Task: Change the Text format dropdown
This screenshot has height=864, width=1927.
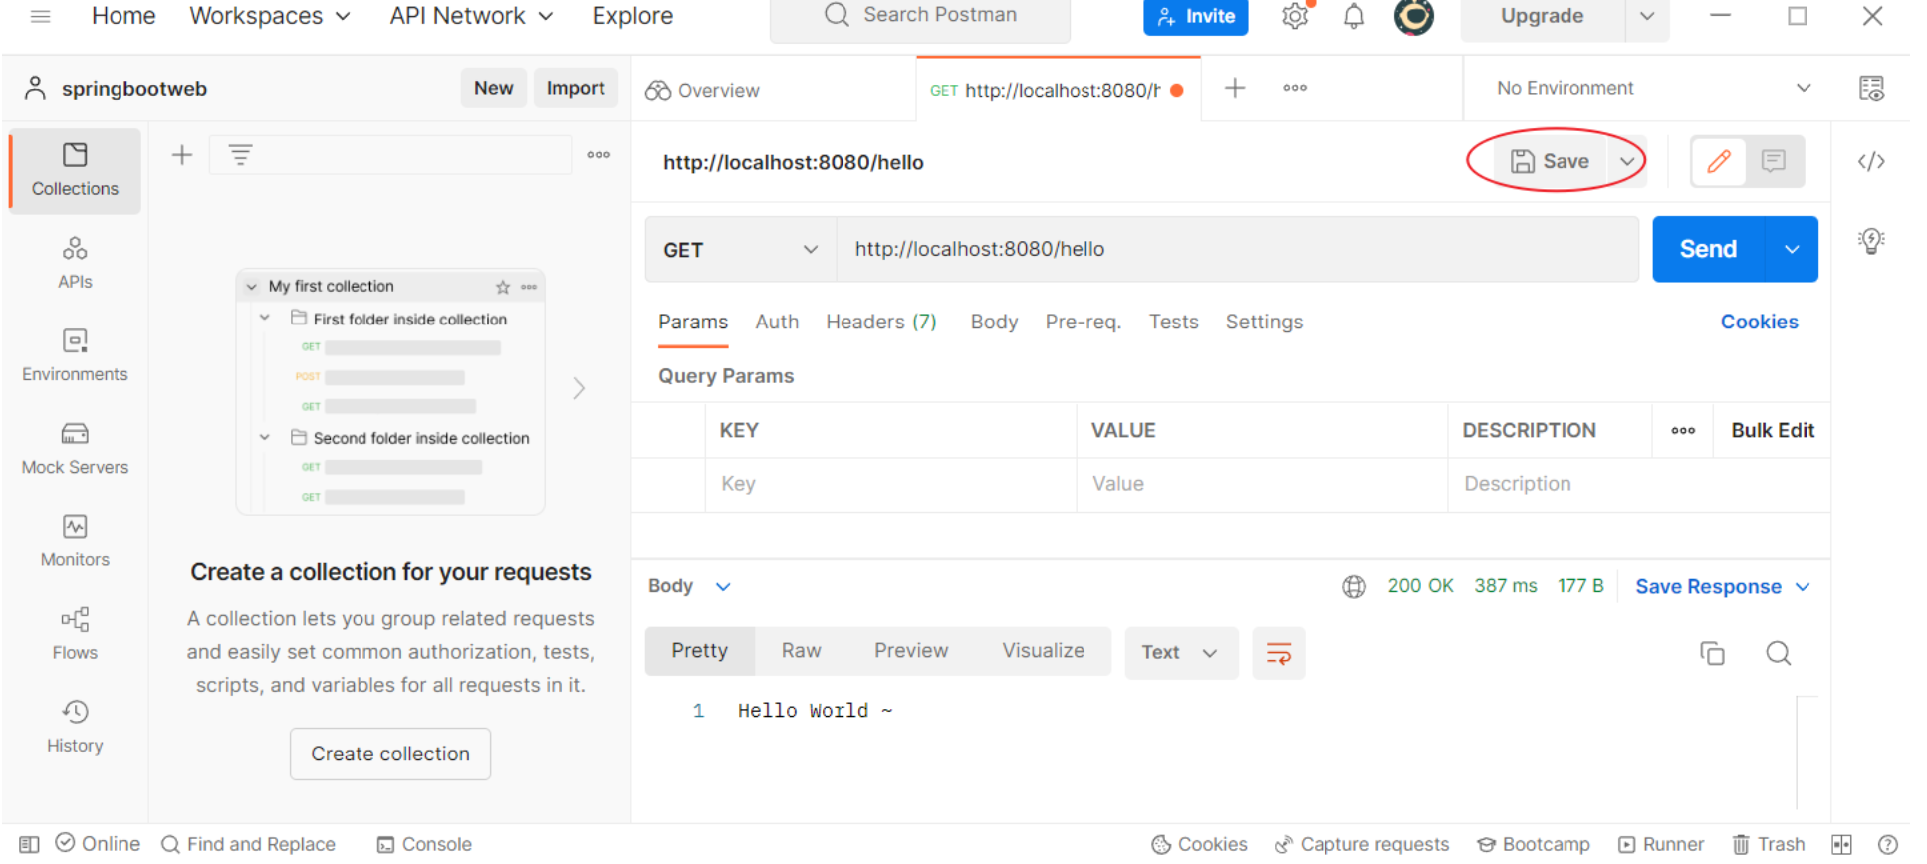Action: pyautogui.click(x=1181, y=653)
